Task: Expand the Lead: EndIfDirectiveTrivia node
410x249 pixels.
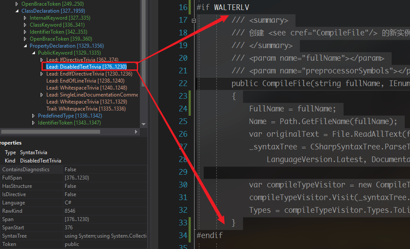Action: 42,74
